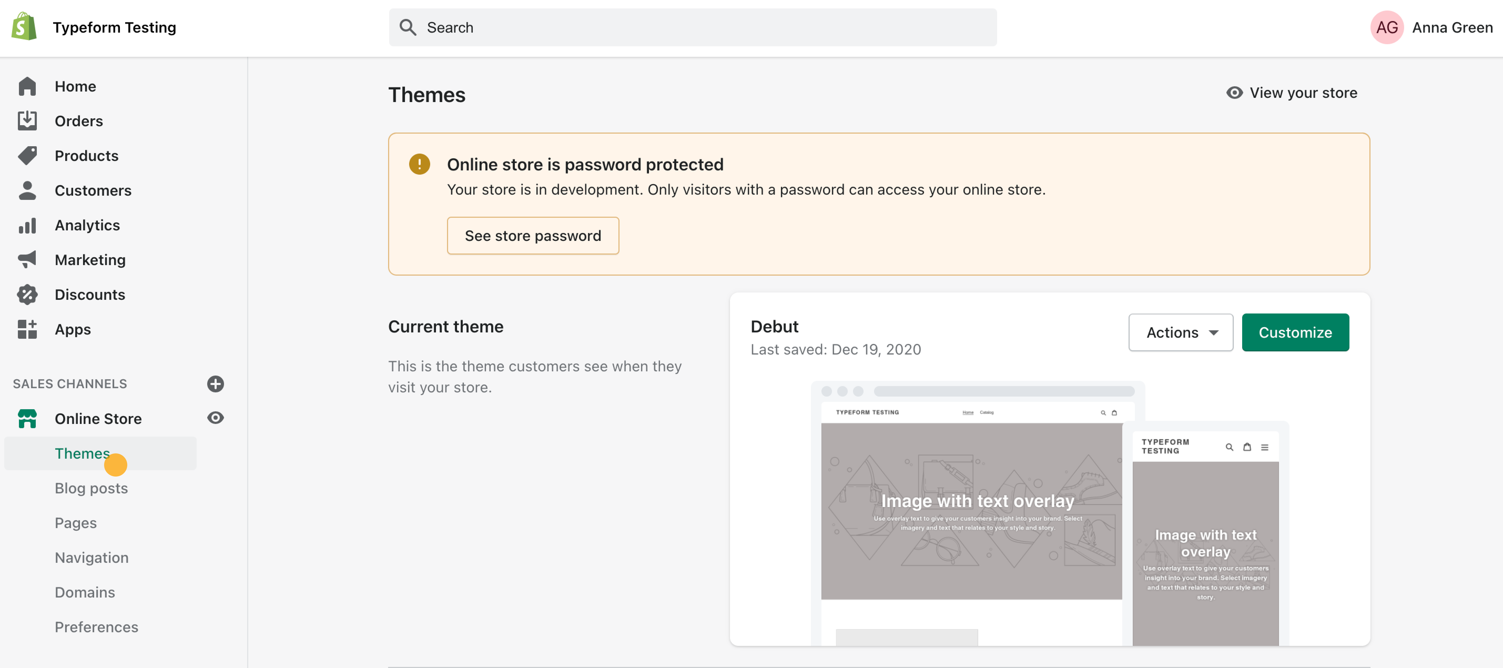Click the Debut theme title
The width and height of the screenshot is (1503, 668).
tap(774, 326)
